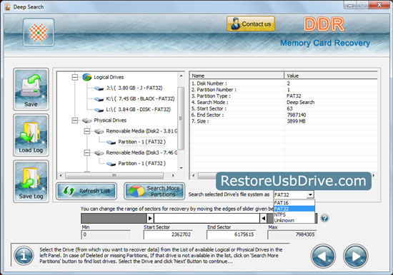Viewport: 393px width, 275px height.
Task: Click Search More Partitions button
Action: [x=154, y=191]
